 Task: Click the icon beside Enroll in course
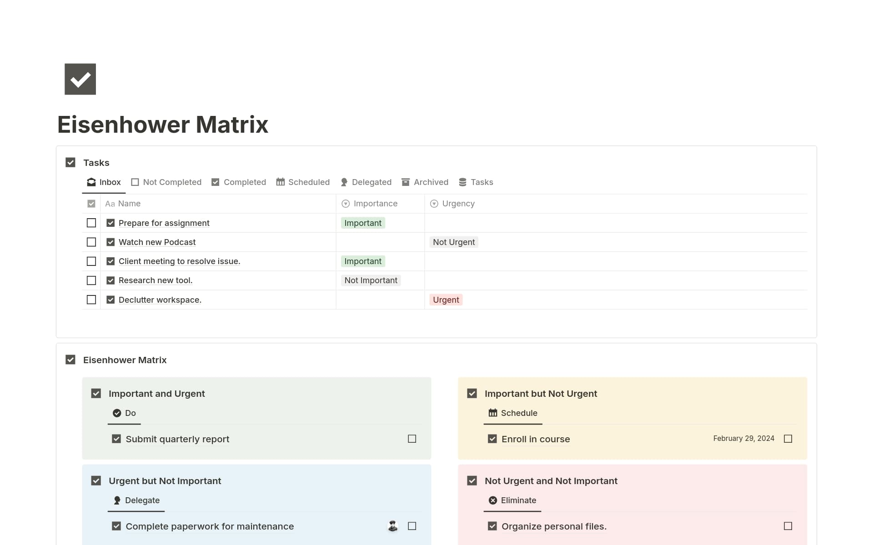(492, 439)
